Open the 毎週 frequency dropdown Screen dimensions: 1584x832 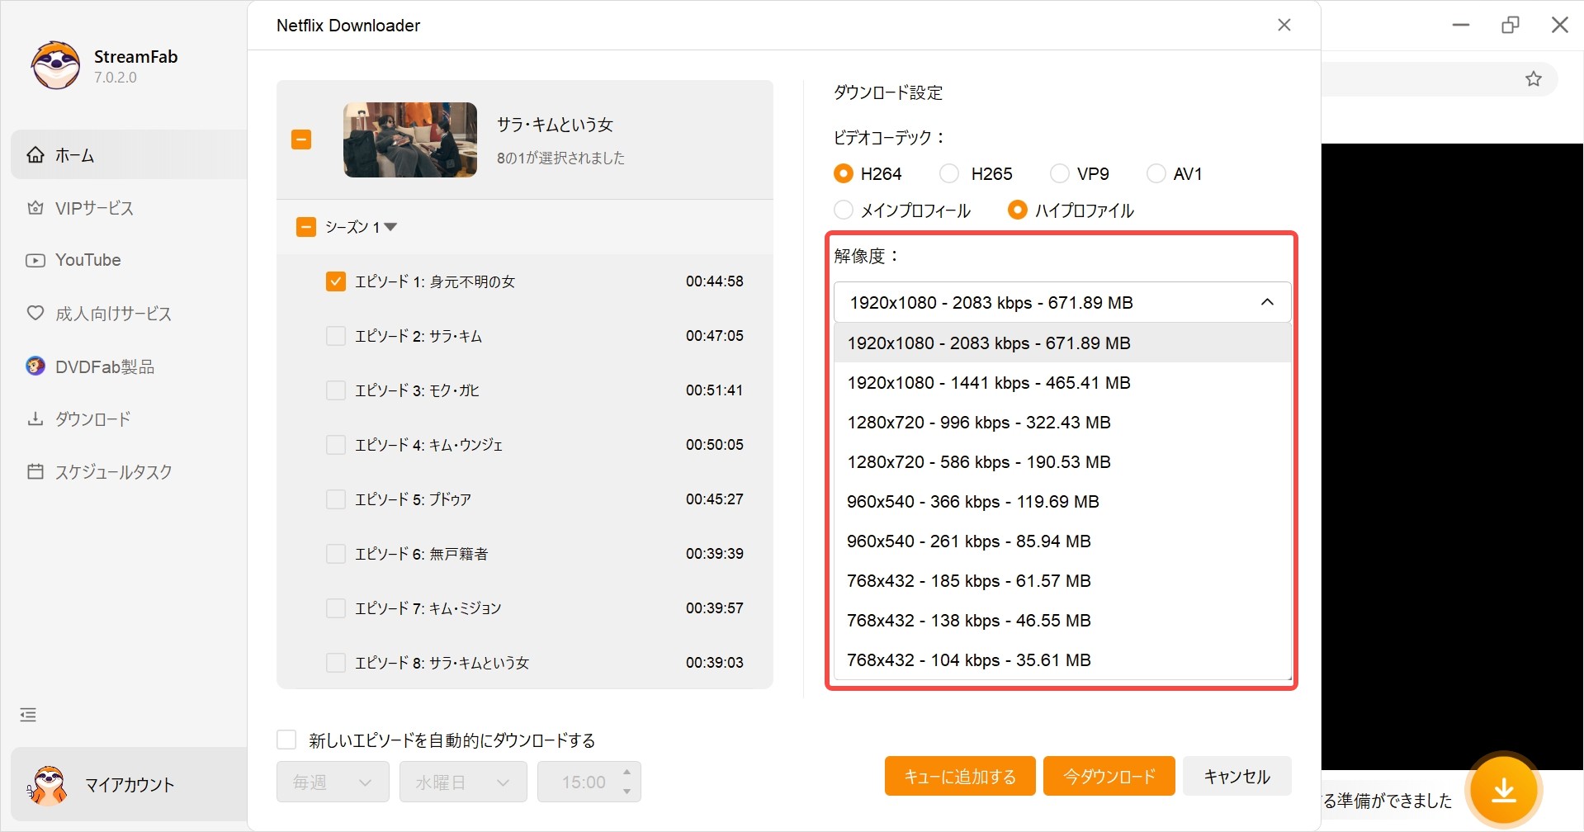333,782
